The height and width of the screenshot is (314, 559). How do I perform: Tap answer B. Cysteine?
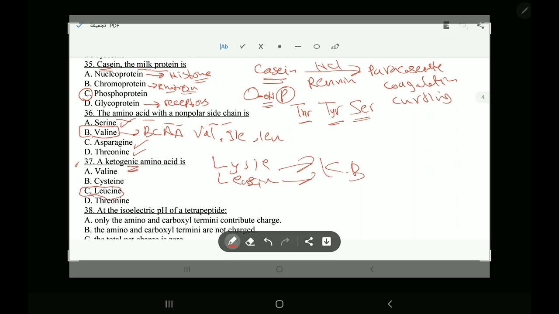[x=104, y=181]
